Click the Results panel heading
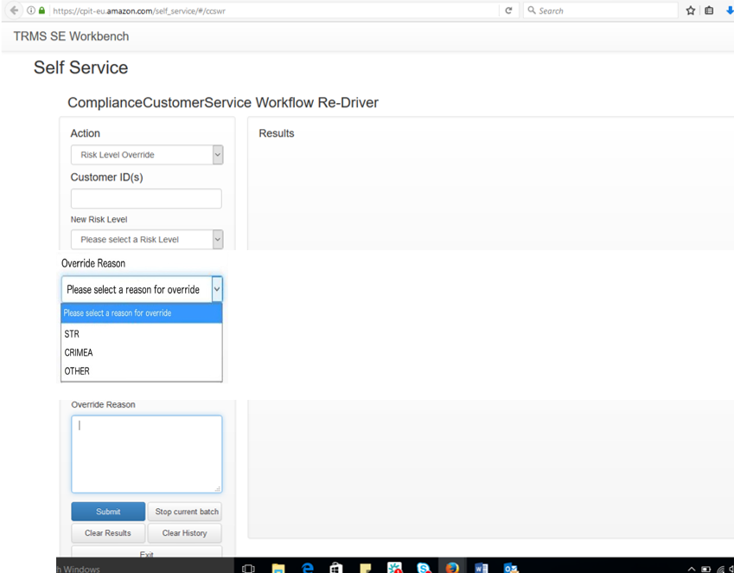734x573 pixels. click(276, 133)
